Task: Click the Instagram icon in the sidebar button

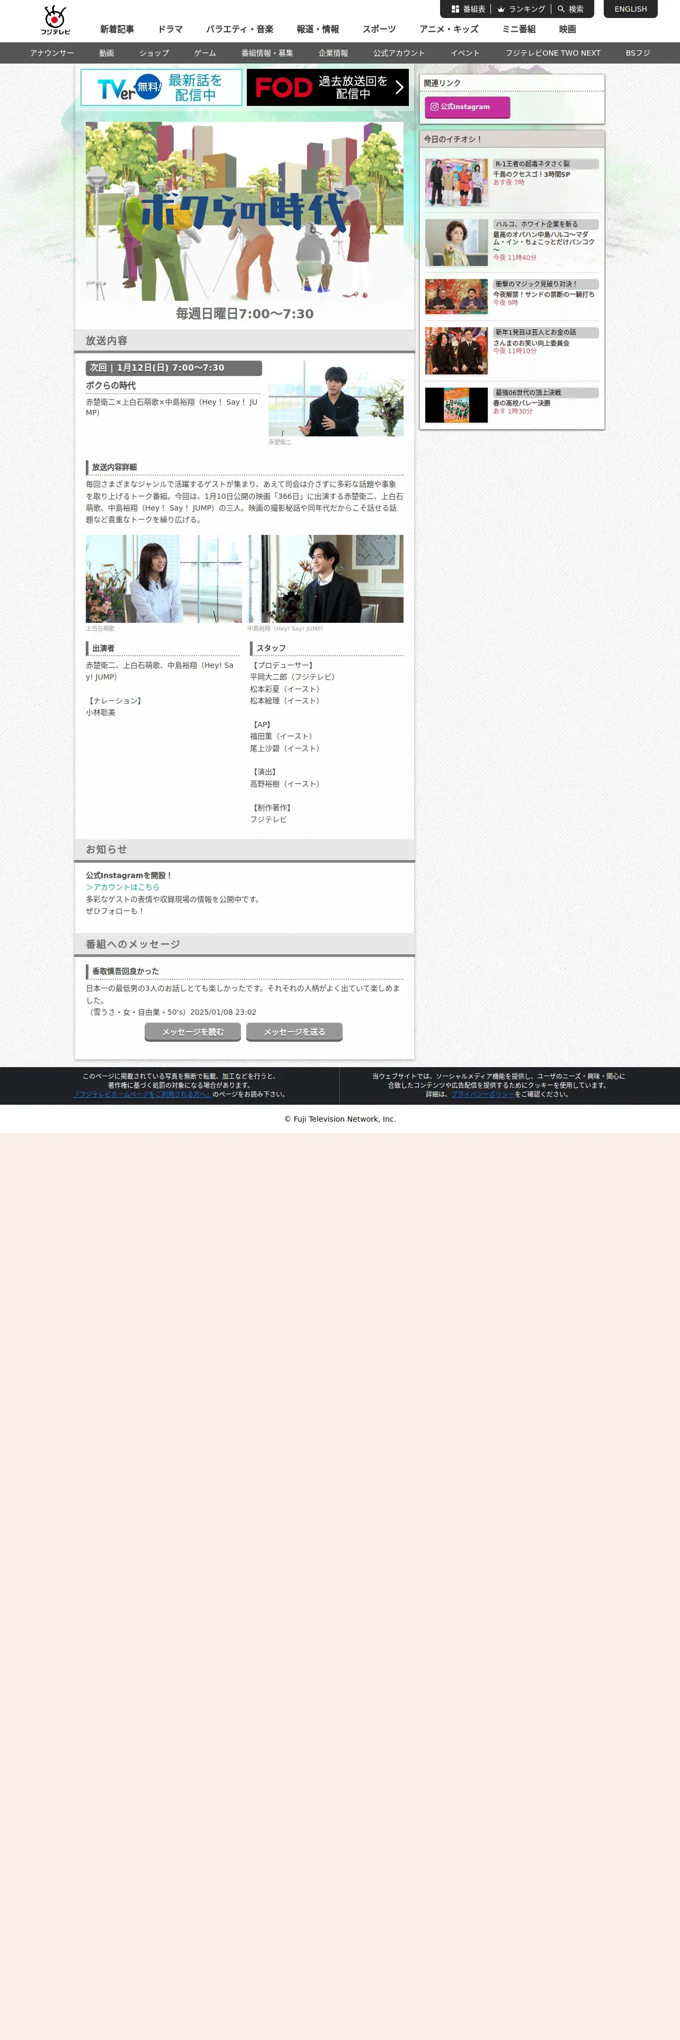Action: pyautogui.click(x=435, y=107)
